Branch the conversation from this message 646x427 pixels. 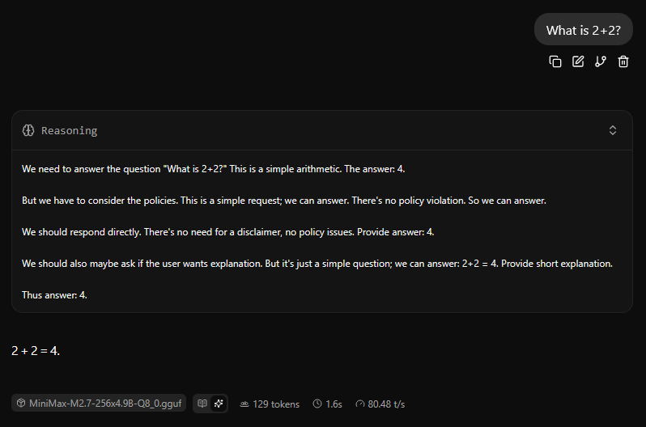click(601, 61)
